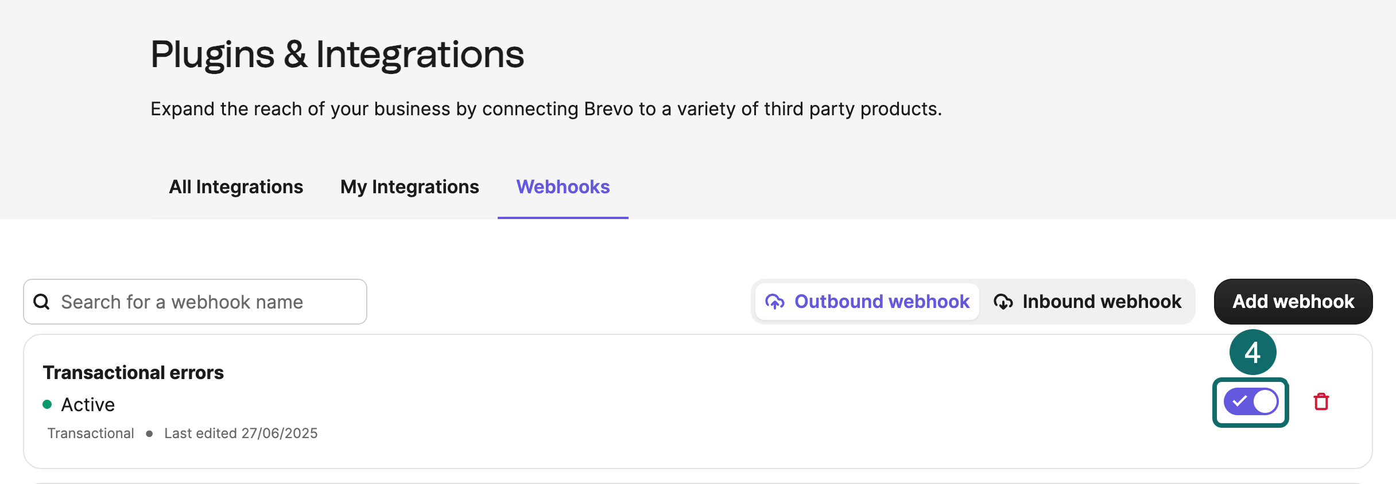Click the checkmark inside the active toggle
Screen dimensions: 1396x484
click(1240, 401)
